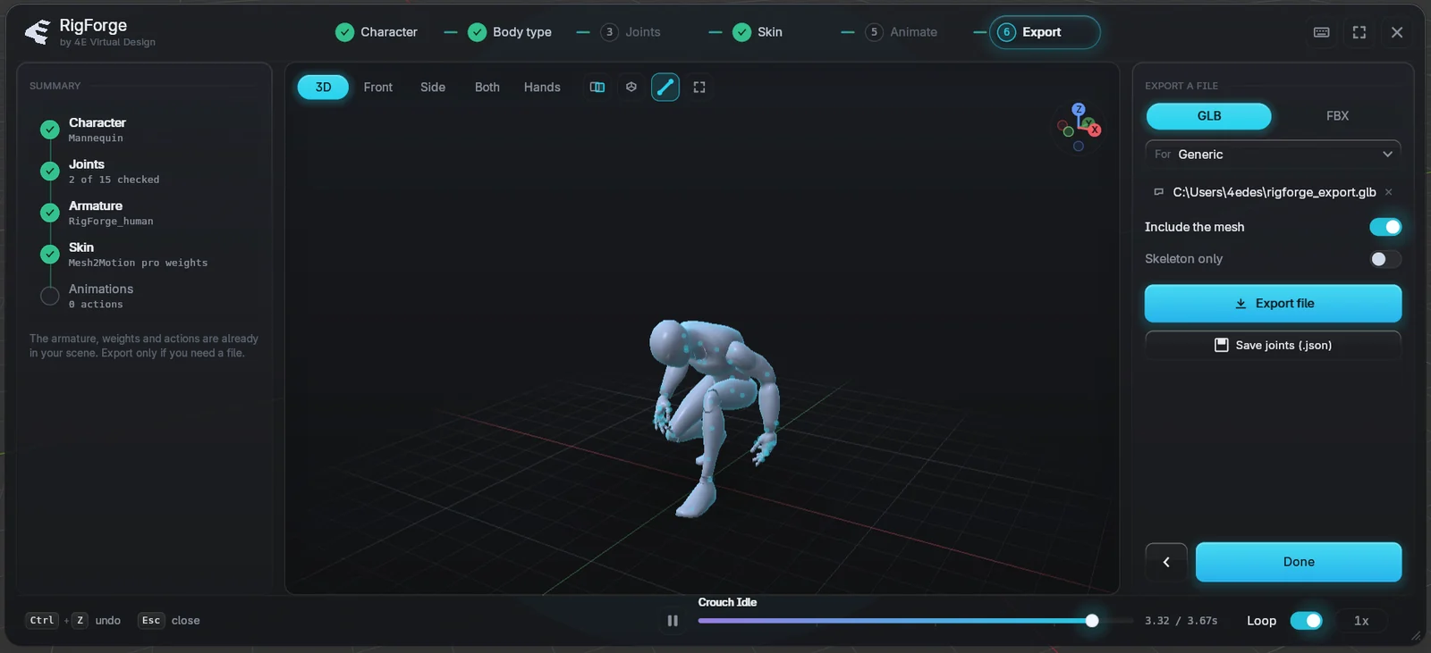
Task: Enable the Skeleton only toggle
Action: [x=1385, y=259]
